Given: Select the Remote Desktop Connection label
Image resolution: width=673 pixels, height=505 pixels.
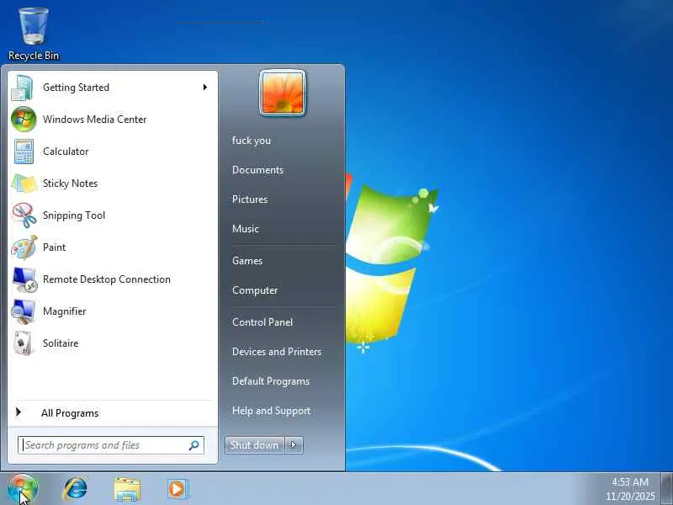Looking at the screenshot, I should (x=107, y=279).
